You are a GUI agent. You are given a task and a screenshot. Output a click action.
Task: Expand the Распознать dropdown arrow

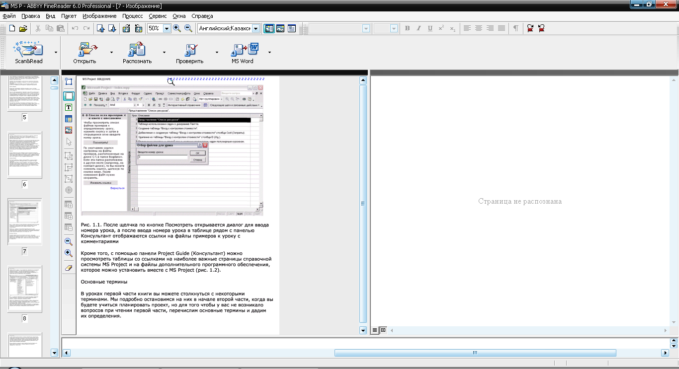click(164, 52)
